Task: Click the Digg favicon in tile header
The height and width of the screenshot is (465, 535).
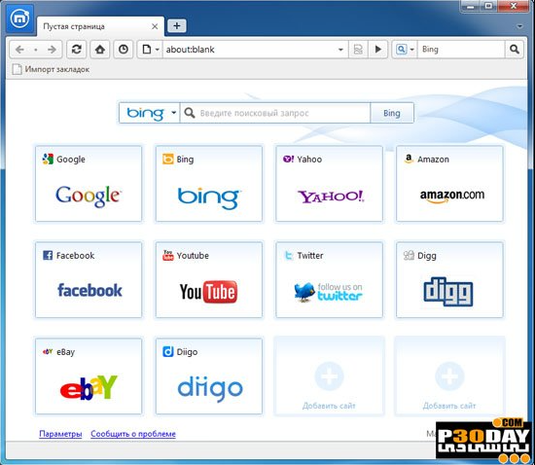Action: (409, 255)
